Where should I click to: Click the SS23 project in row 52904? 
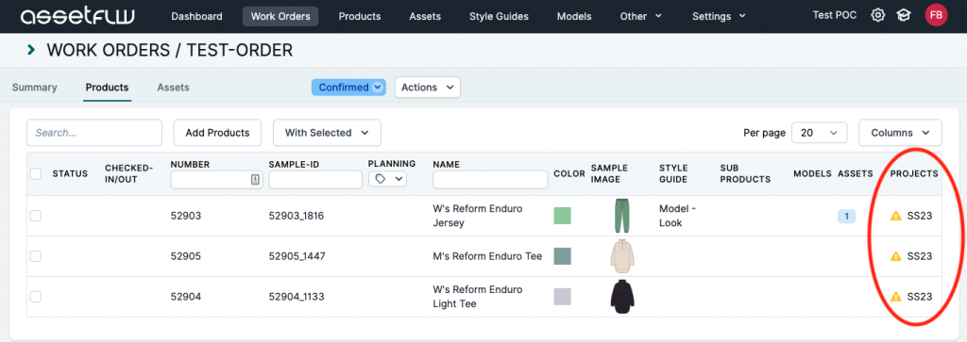click(920, 297)
